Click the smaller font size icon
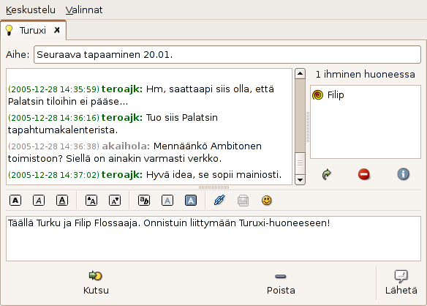The width and height of the screenshot is (427, 306). pyautogui.click(x=115, y=201)
